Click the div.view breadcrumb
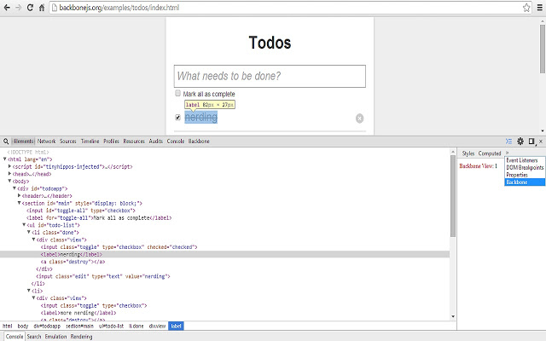546x341 pixels. pos(157,326)
